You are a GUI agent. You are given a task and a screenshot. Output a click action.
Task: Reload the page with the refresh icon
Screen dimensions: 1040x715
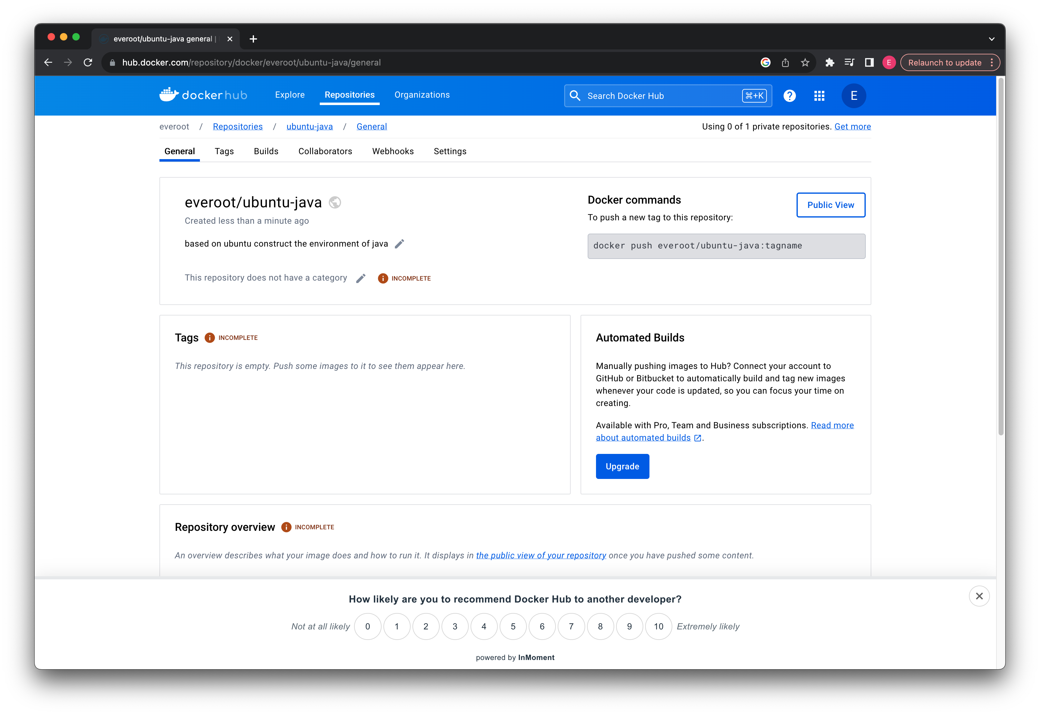(x=88, y=63)
